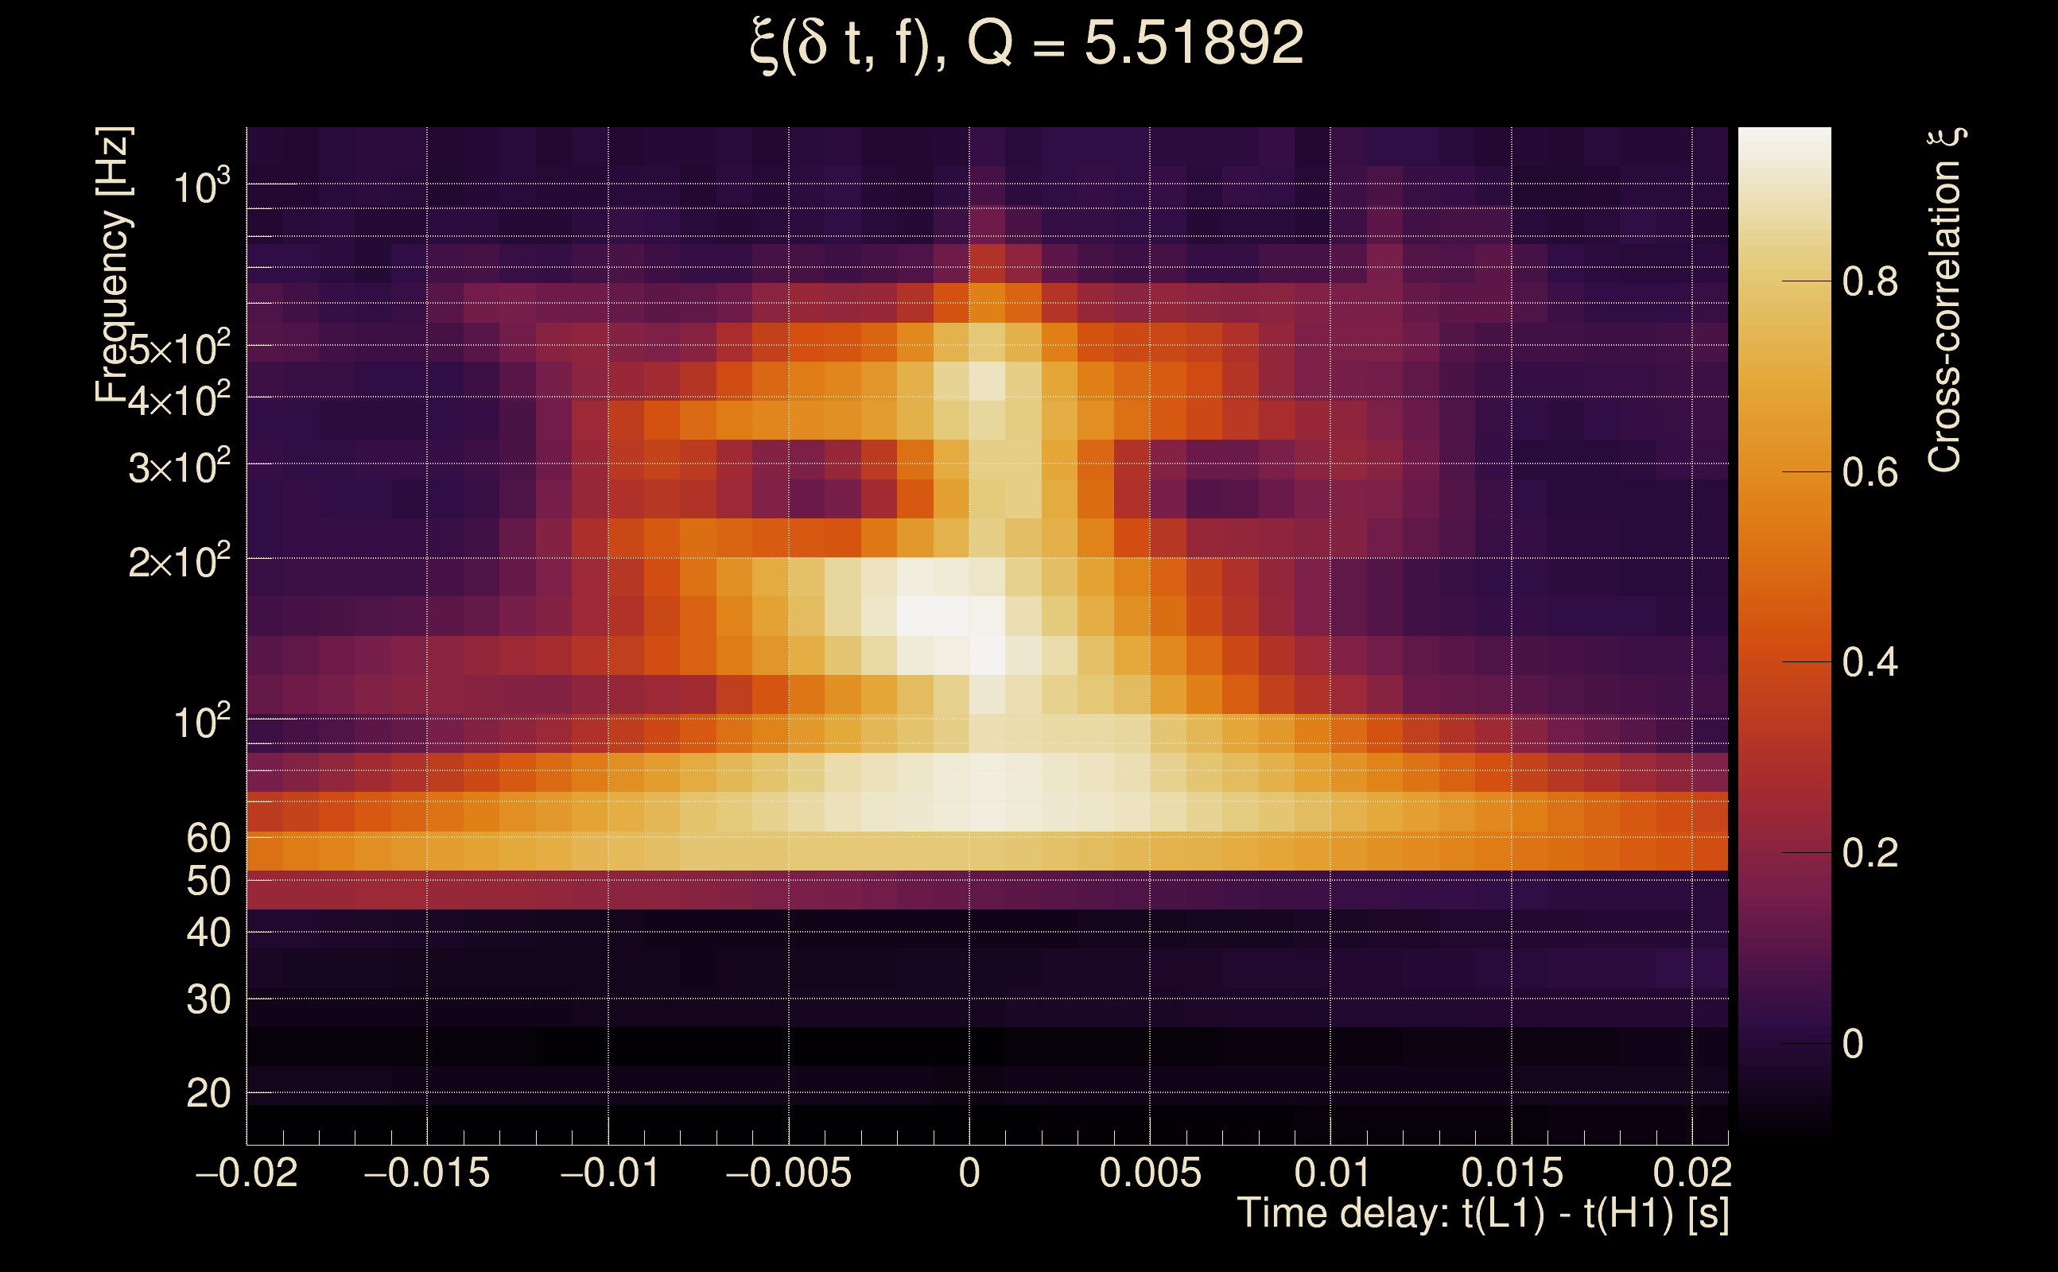Click the 0.015 label on the time axis
The image size is (2058, 1272).
point(1512,1173)
